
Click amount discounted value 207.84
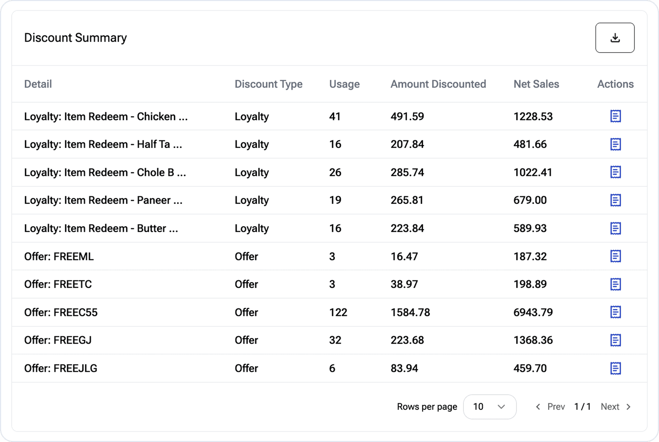click(x=407, y=144)
